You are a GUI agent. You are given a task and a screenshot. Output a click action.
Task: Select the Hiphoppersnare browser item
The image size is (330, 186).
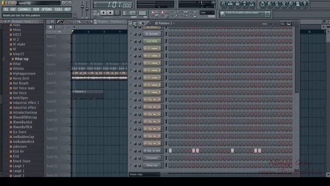[24, 73]
